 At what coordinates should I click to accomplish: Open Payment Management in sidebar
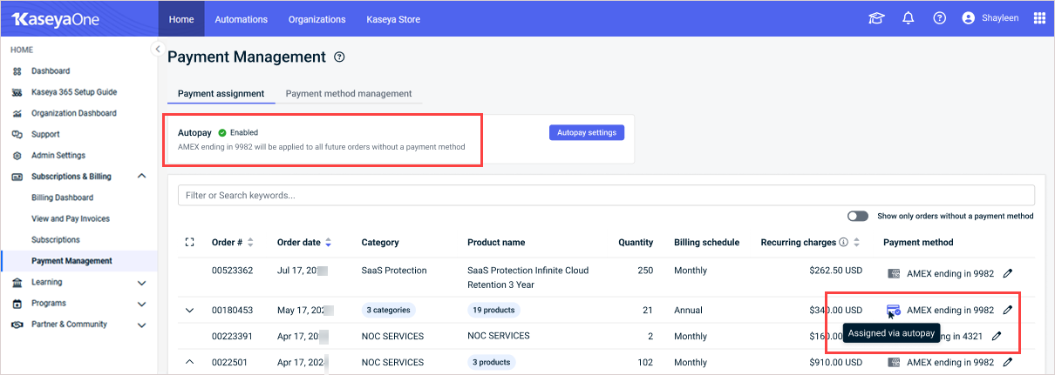tap(71, 261)
